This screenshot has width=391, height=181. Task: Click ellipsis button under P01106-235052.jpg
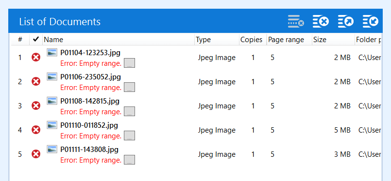[x=129, y=87]
